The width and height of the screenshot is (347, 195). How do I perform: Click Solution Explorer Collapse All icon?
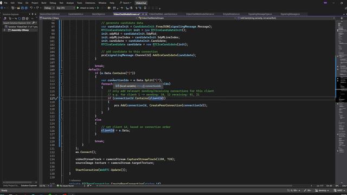tap(23, 19)
